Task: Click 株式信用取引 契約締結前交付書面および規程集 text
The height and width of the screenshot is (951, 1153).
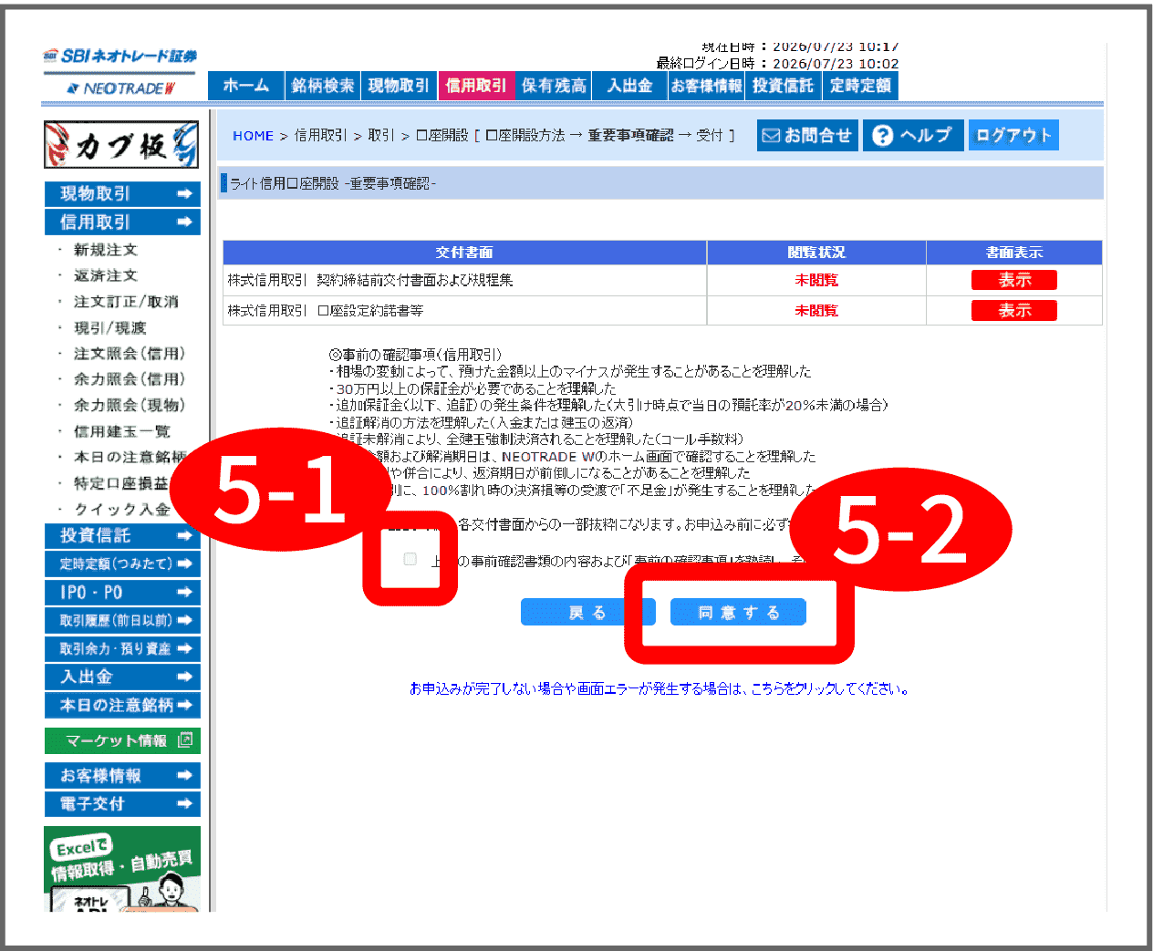Action: tap(370, 280)
